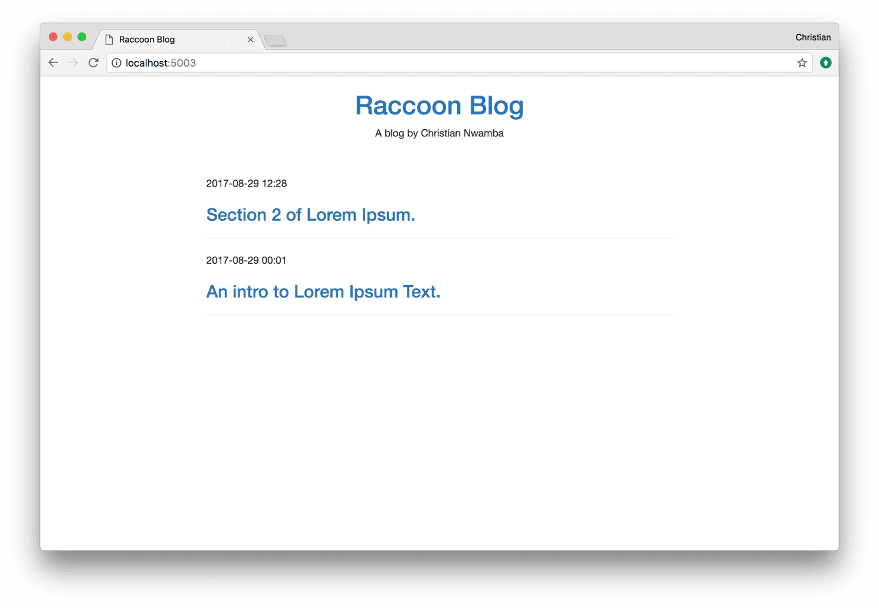Reload the current page
Screen dimensions: 879x608
(93, 63)
